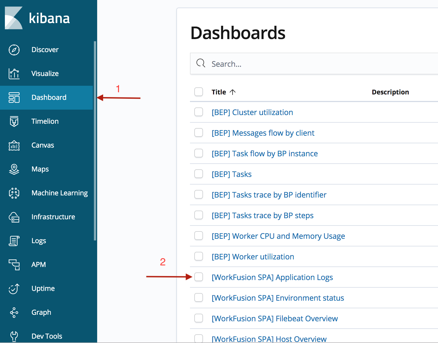Open [WorkFusion SPA] Environment status dashboard
Image resolution: width=438 pixels, height=343 pixels.
click(x=278, y=298)
